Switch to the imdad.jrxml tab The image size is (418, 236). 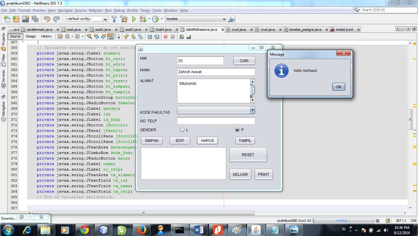tap(344, 29)
